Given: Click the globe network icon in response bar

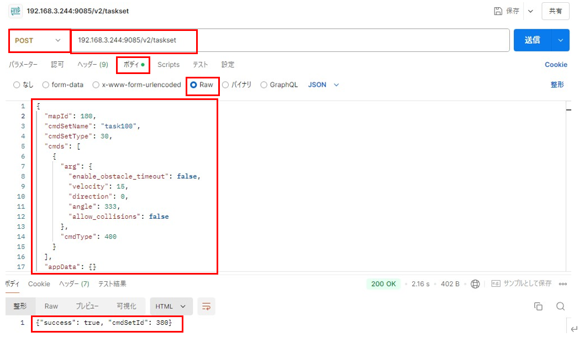Looking at the screenshot, I should click(475, 283).
